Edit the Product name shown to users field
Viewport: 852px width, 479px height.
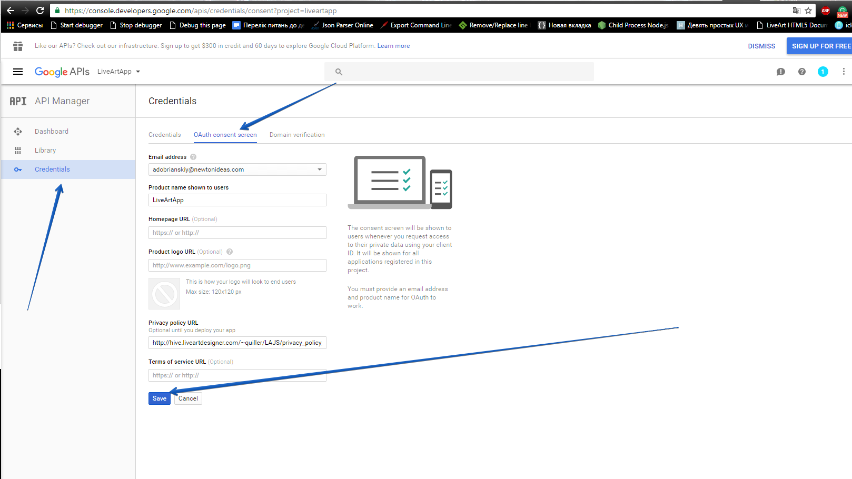(237, 200)
